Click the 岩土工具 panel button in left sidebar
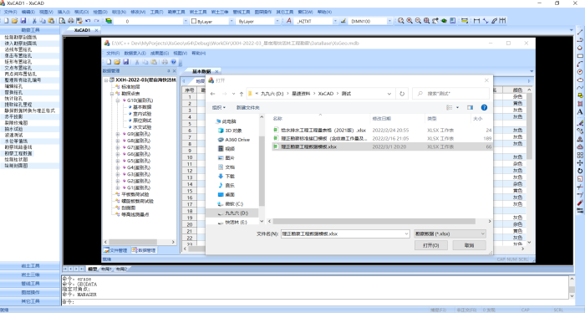Screen dimensions: 585x313 point(30,266)
